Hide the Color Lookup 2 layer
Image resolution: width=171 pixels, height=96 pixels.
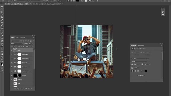click(11, 54)
